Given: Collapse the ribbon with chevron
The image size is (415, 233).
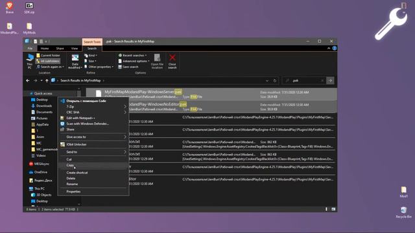Looking at the screenshot, I should point(329,49).
